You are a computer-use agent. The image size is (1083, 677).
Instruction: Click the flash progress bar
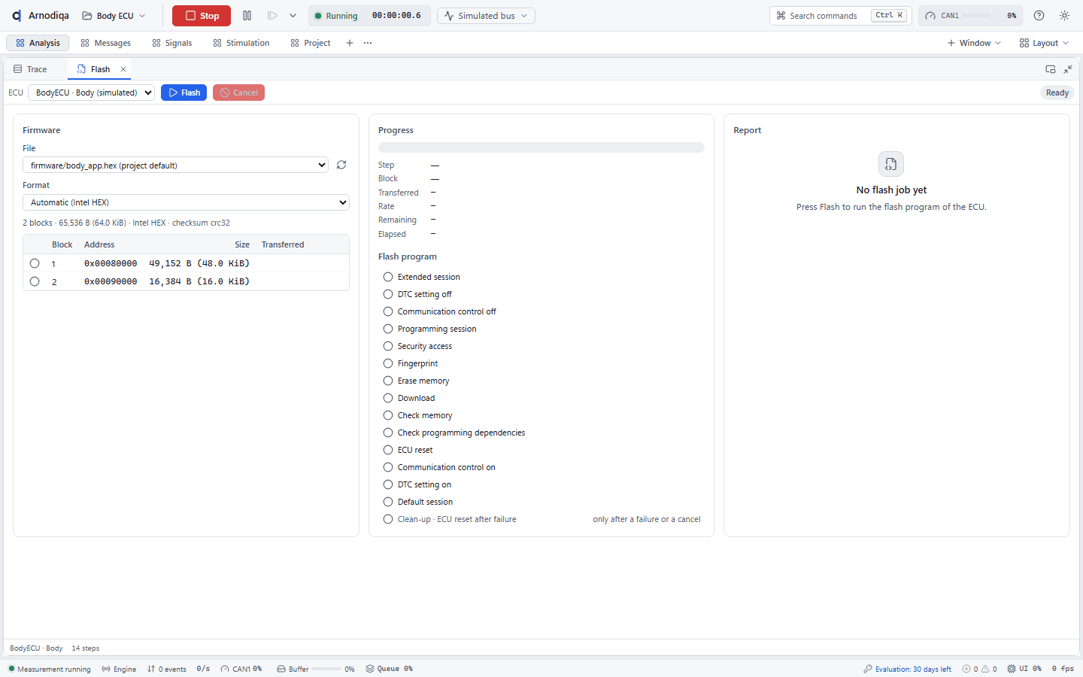[541, 147]
